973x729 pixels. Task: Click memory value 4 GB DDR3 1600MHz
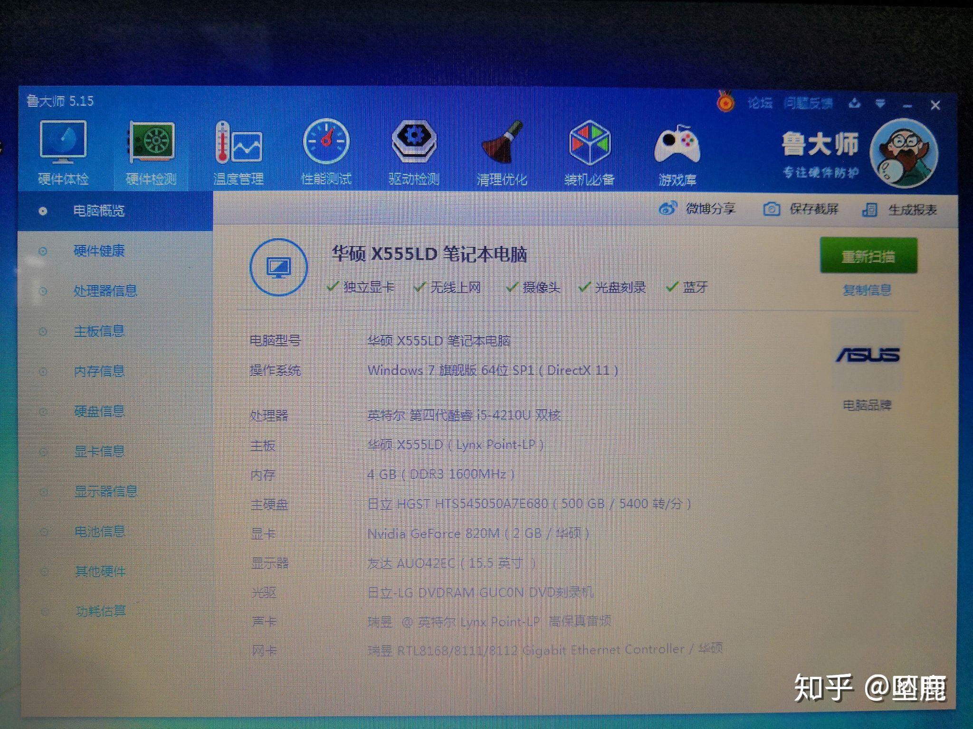point(441,474)
